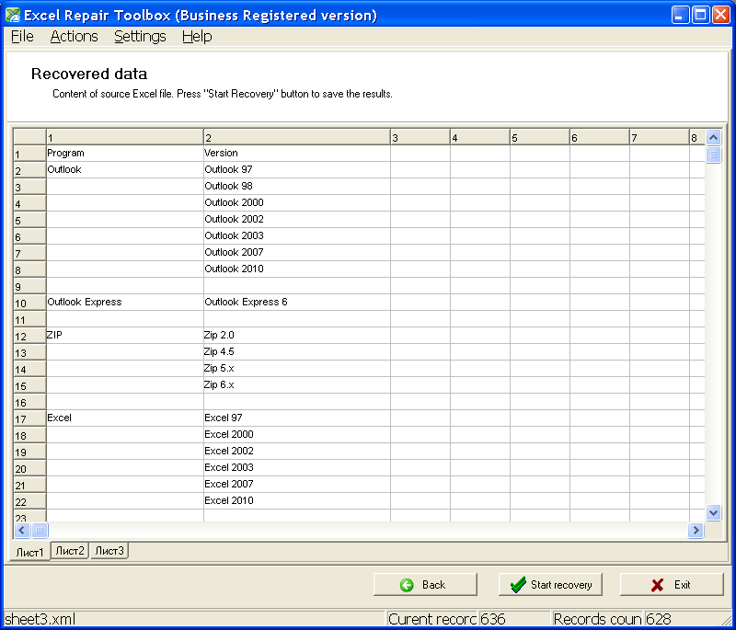Click the 'Outlook' cell in column 1
This screenshot has height=630, width=736.
(x=124, y=169)
